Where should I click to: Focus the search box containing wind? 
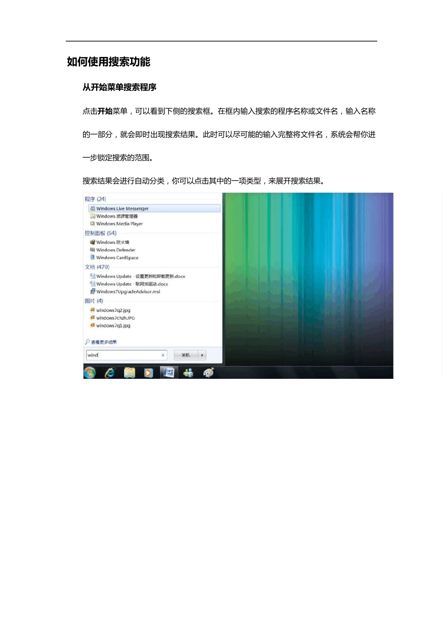point(126,355)
